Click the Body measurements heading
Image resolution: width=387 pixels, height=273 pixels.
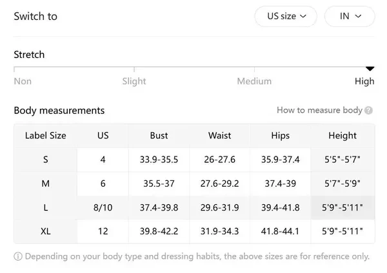[x=59, y=111]
